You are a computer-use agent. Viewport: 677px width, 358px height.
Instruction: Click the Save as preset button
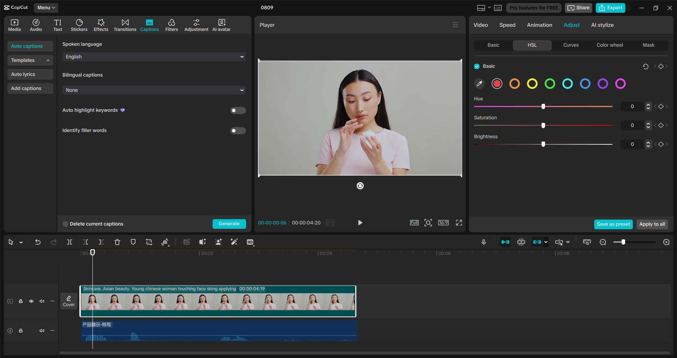[x=613, y=224]
